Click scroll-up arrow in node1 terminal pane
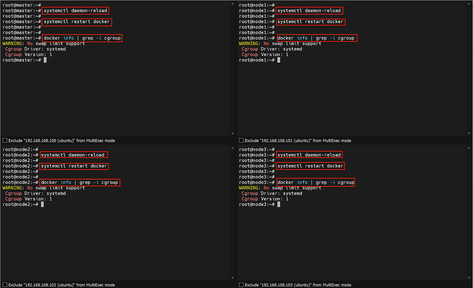473x288 pixels. (469, 4)
